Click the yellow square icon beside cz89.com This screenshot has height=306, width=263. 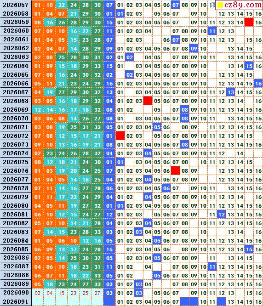[220, 5]
